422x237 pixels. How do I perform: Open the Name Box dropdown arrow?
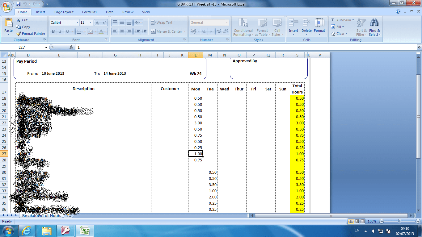tap(46, 47)
